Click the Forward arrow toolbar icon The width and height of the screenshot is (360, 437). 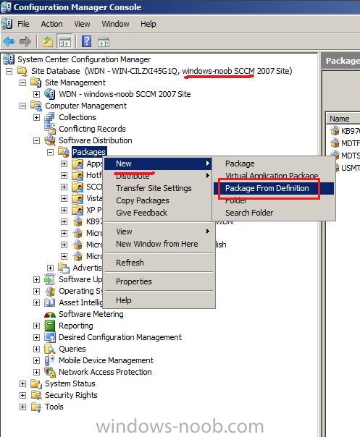25,42
